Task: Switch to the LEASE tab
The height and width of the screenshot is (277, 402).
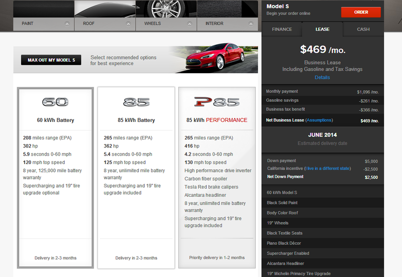Action: click(x=322, y=29)
